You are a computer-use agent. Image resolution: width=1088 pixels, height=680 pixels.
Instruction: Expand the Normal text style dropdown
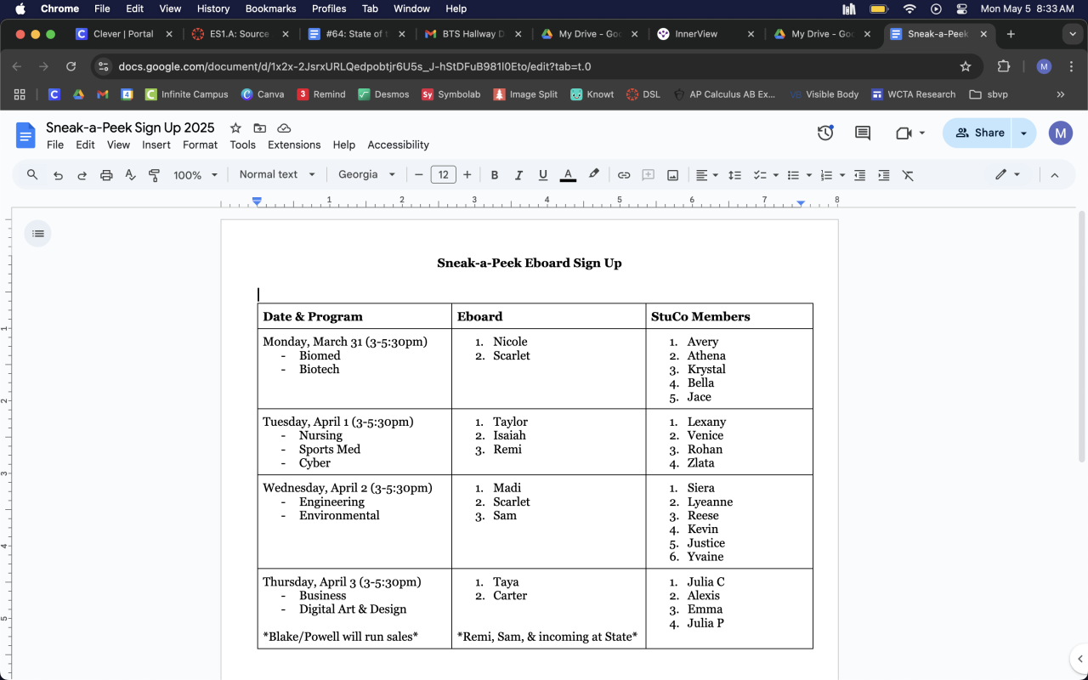(x=277, y=174)
